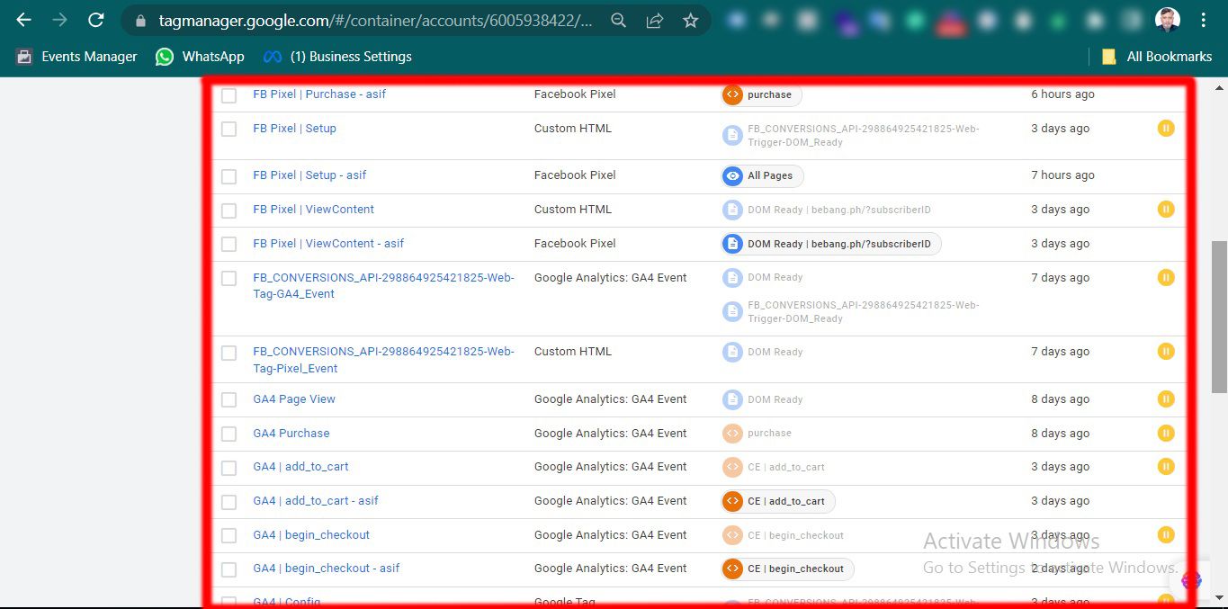The height and width of the screenshot is (609, 1228).
Task: Click the tagmanager.google.com address bar
Action: [x=376, y=20]
